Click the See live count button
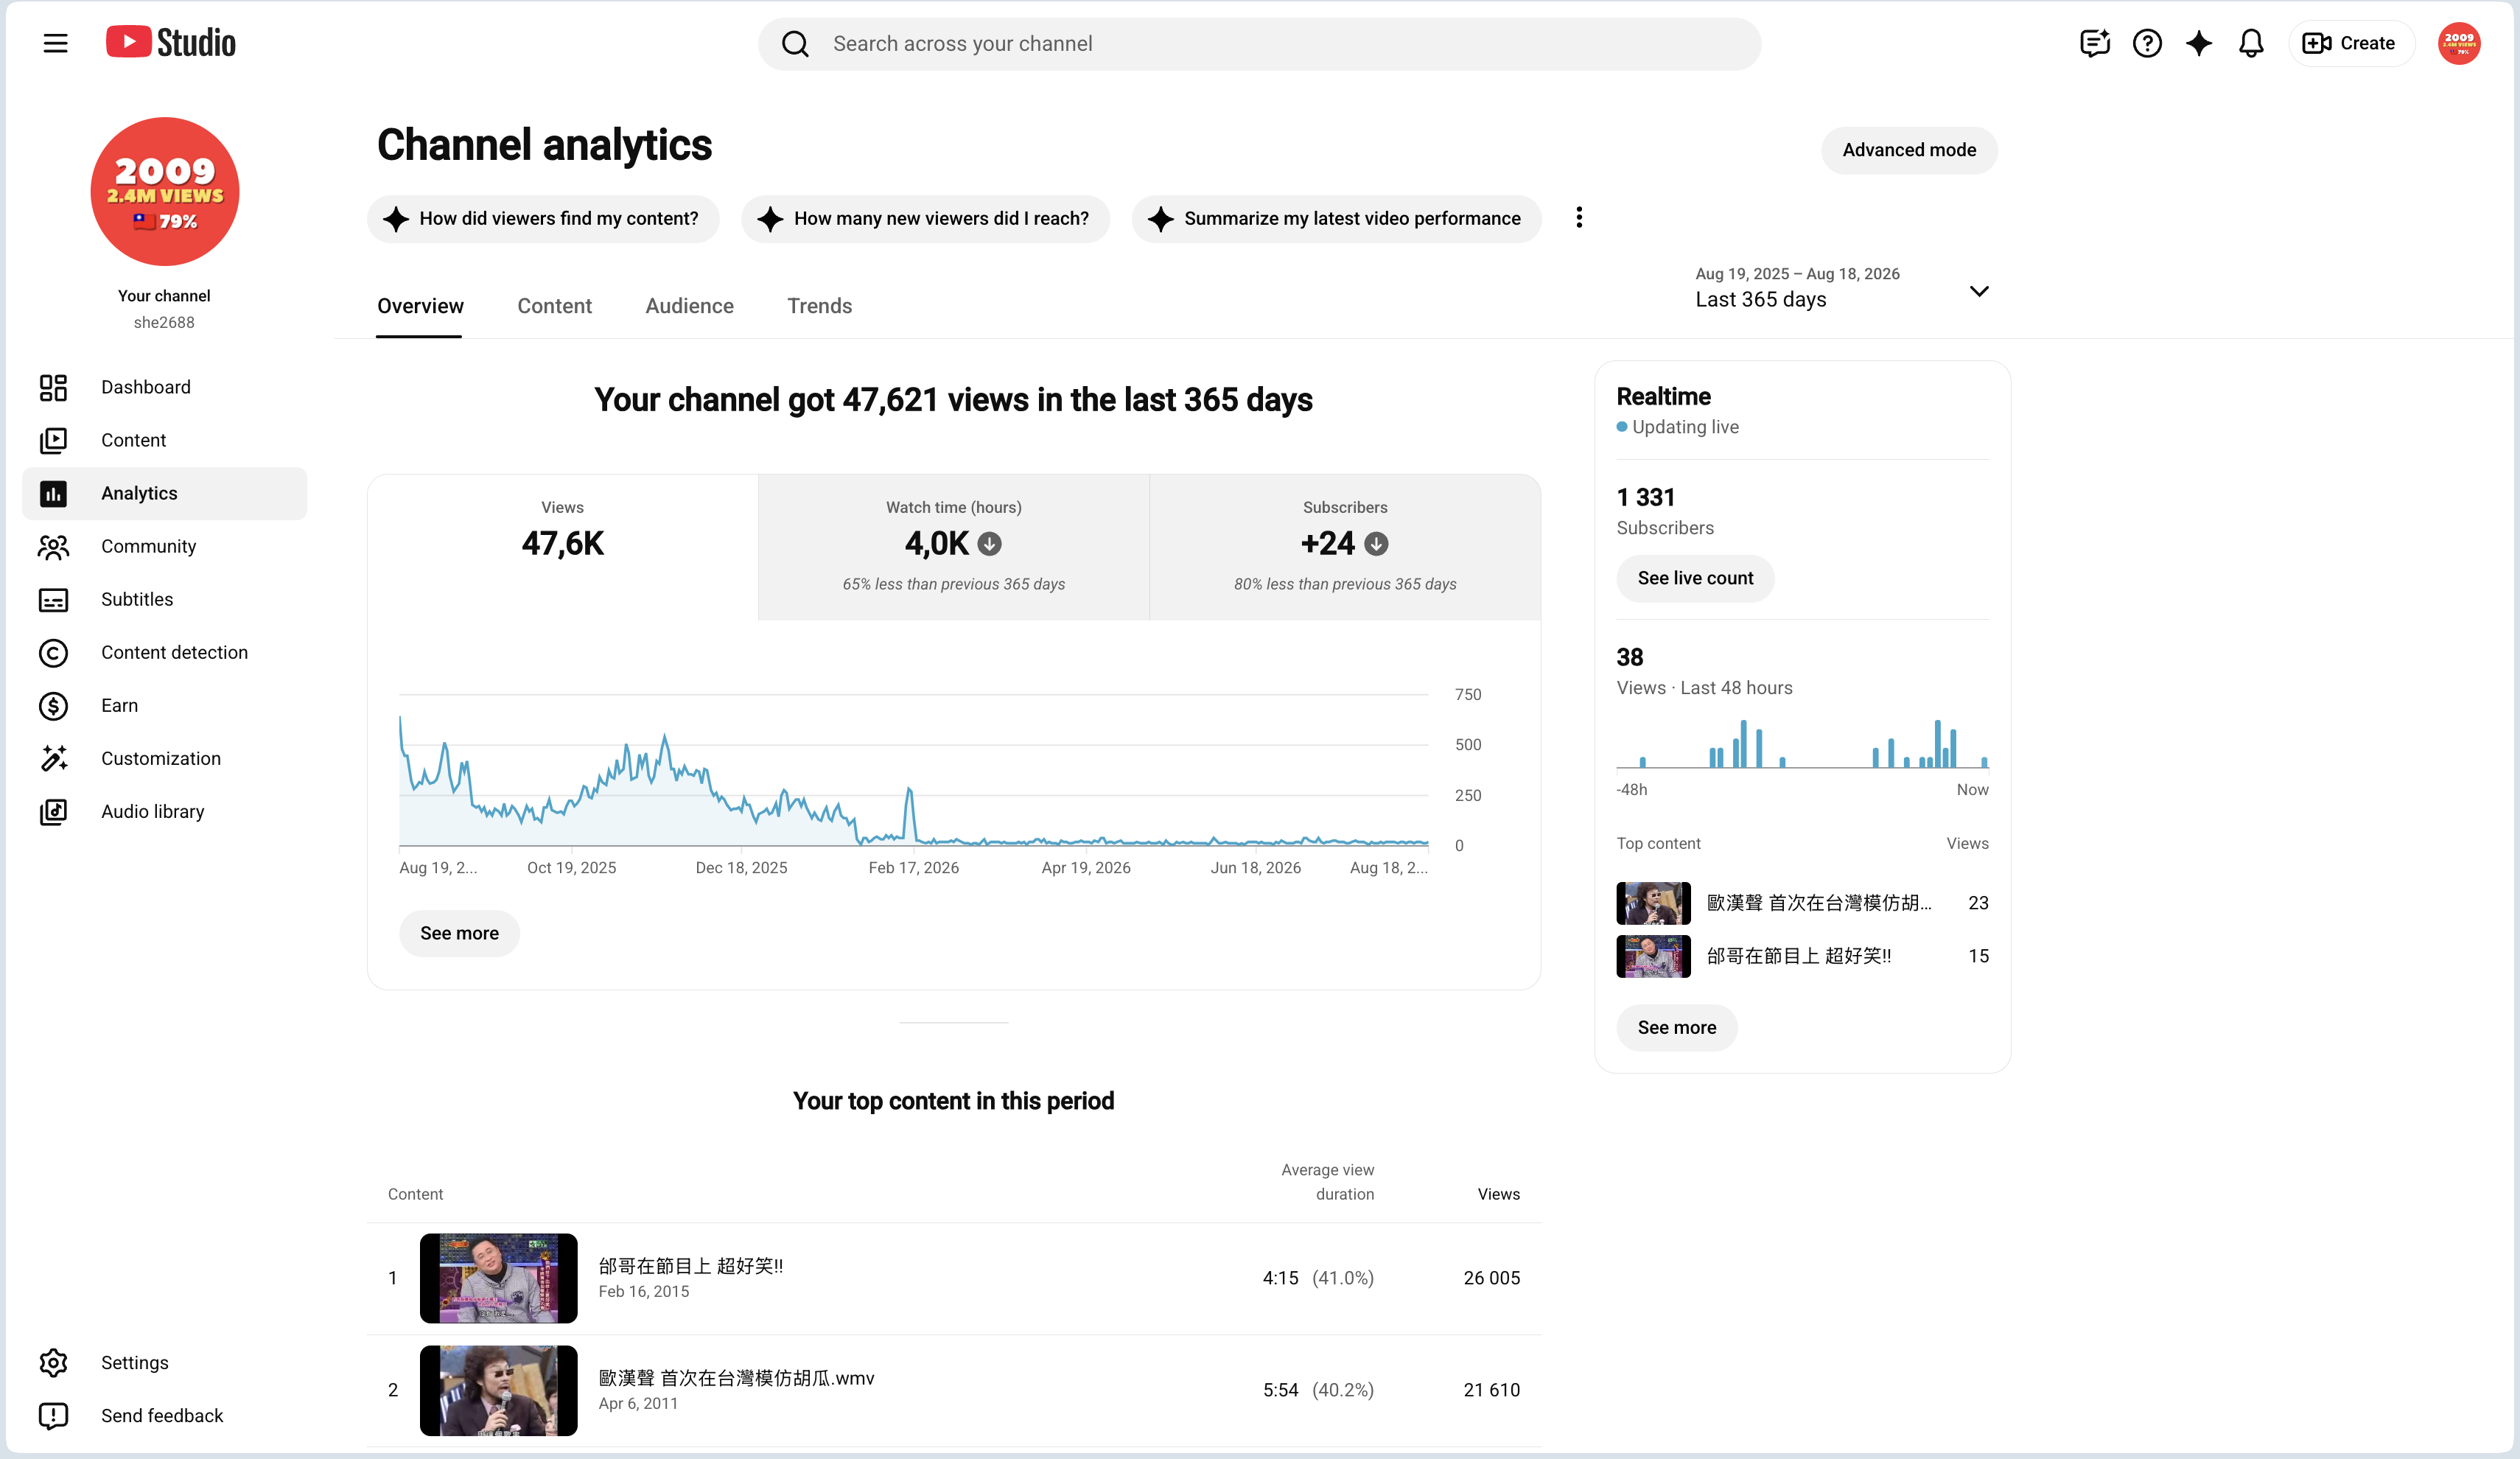 (x=1695, y=578)
